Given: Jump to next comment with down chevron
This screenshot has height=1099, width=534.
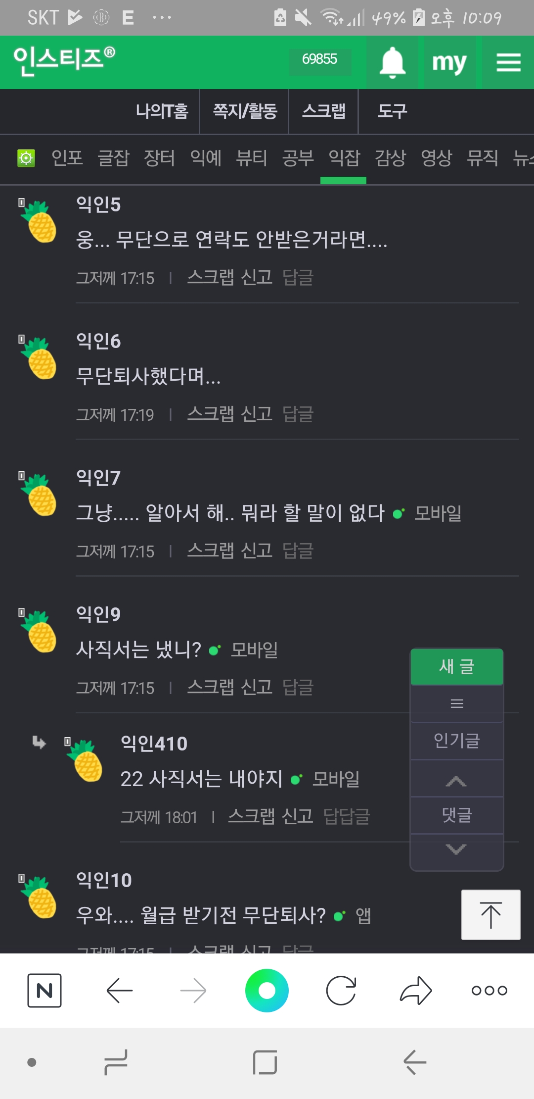Looking at the screenshot, I should point(456,849).
